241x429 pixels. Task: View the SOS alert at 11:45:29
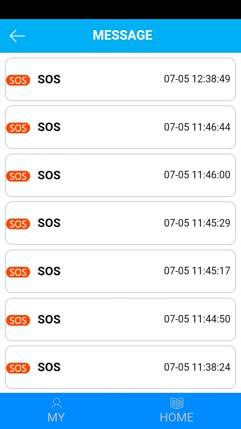tap(120, 223)
